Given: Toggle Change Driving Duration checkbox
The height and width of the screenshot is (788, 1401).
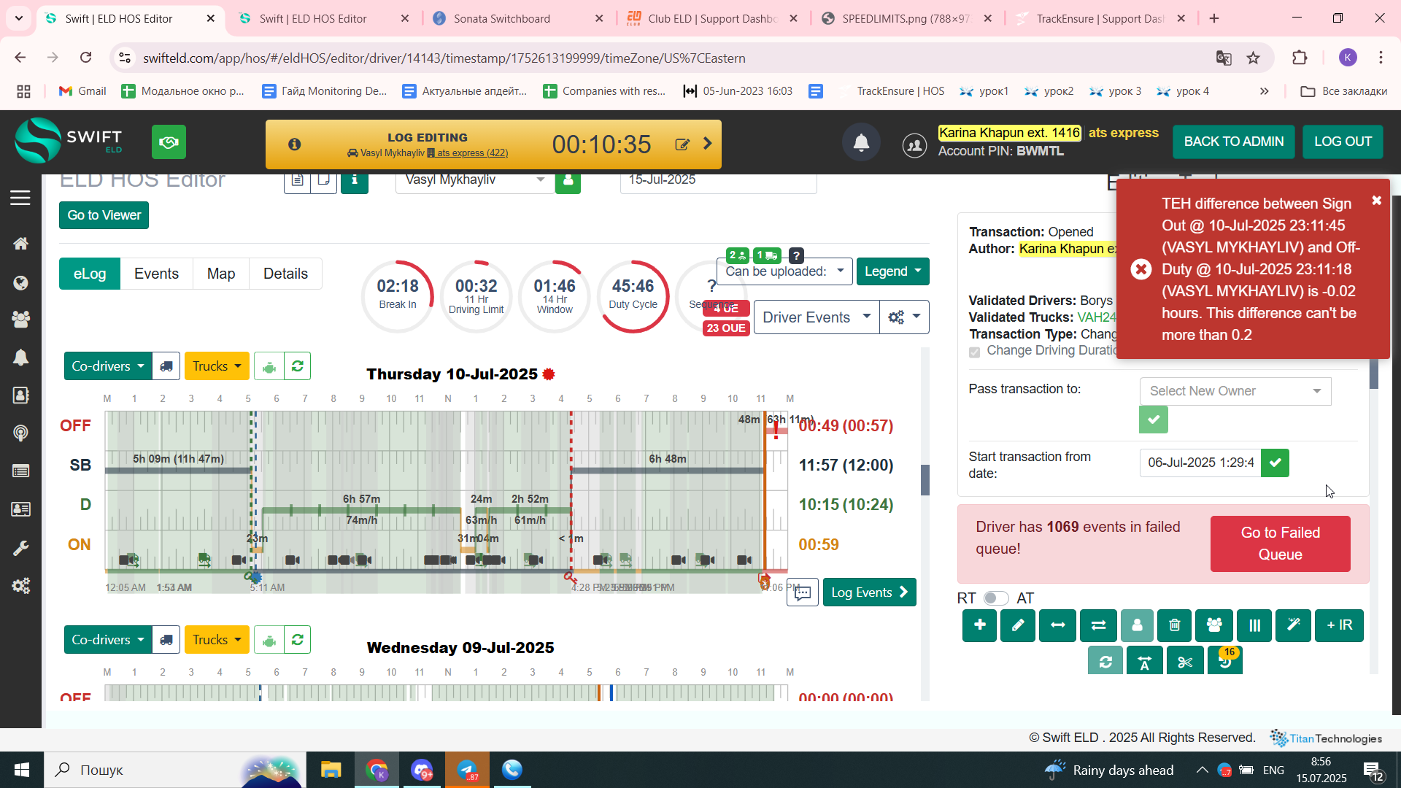Looking at the screenshot, I should click(974, 352).
